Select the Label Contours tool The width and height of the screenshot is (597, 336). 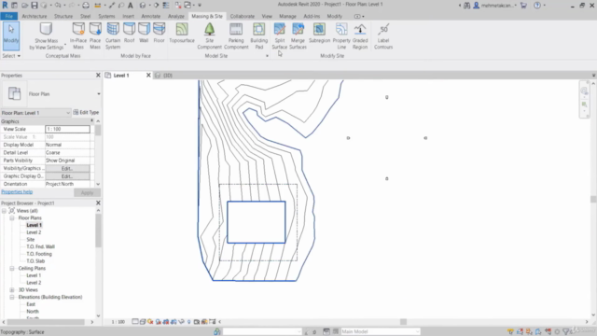[x=383, y=36]
